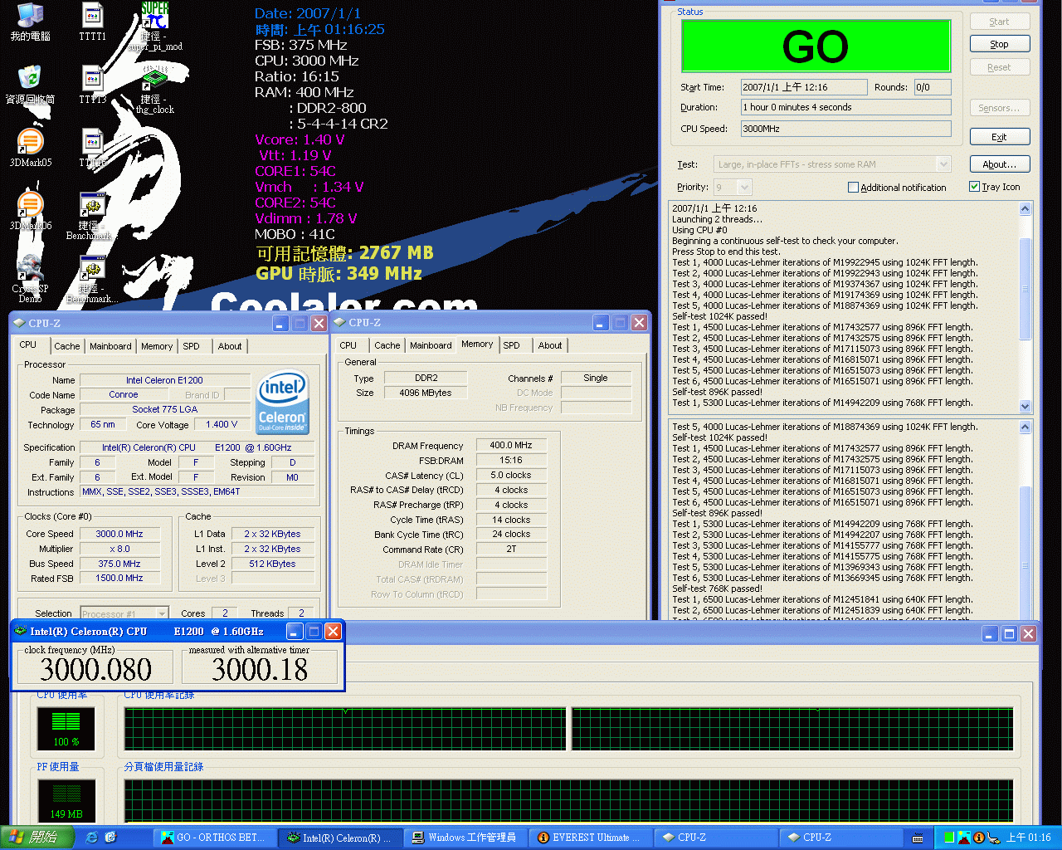Click the lower log scroll-up arrow
This screenshot has width=1062, height=850.
(1025, 427)
